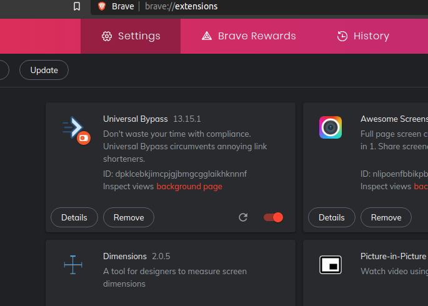
Task: Open the History tab
Action: pos(363,36)
